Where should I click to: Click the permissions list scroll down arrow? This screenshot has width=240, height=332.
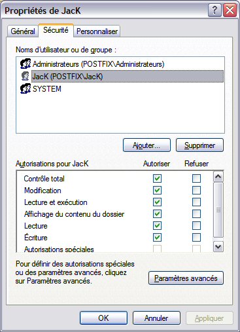218,247
